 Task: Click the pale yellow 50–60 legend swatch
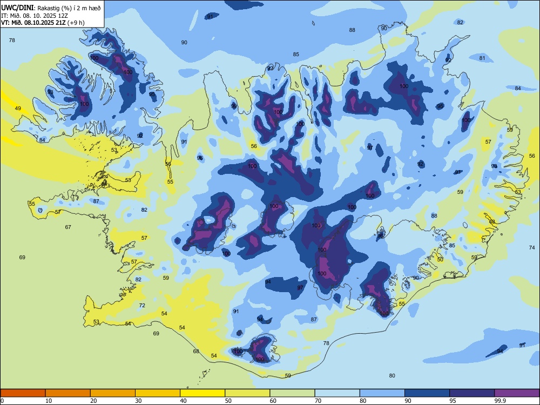point(247,393)
